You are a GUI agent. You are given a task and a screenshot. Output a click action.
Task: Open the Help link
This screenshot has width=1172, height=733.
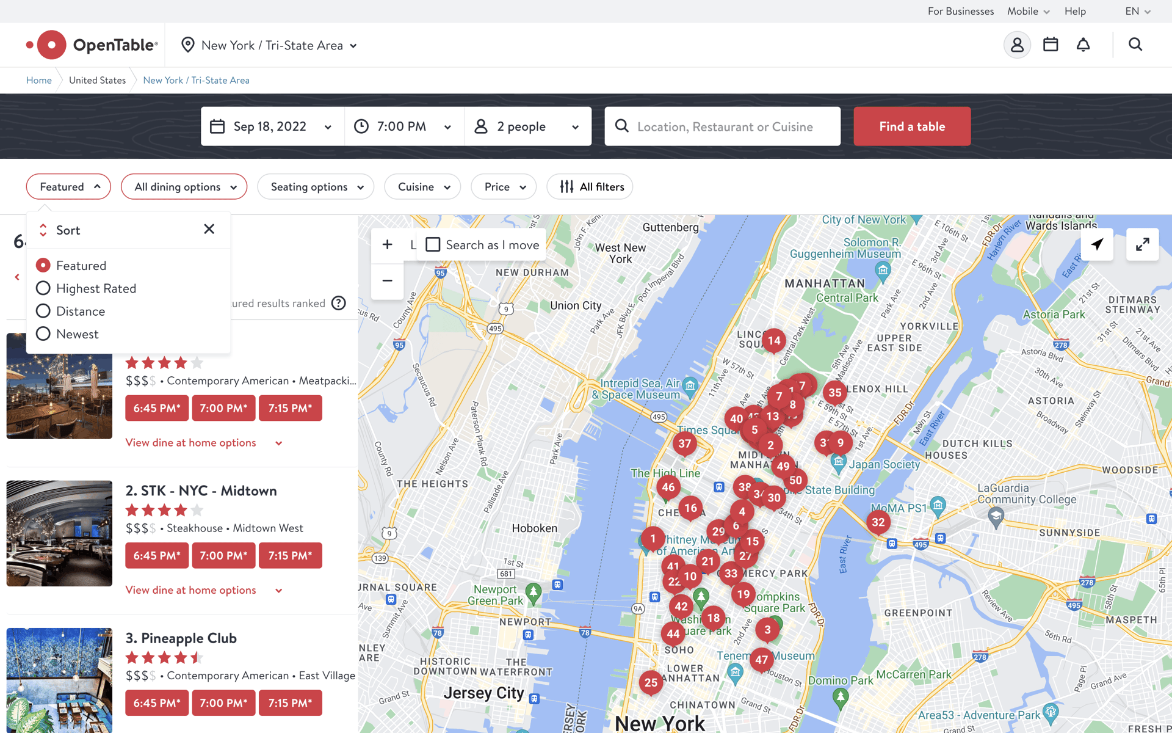1075,11
